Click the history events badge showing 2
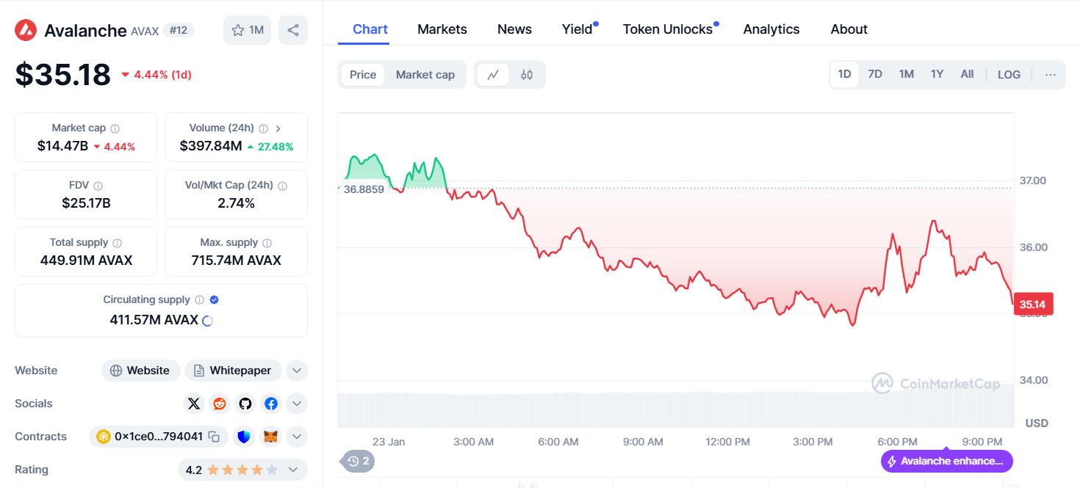1080x488 pixels. pos(358,461)
